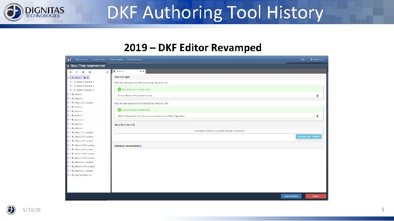
Task: Expand the Station 6 WP1 Location node
Action: [x=68, y=167]
